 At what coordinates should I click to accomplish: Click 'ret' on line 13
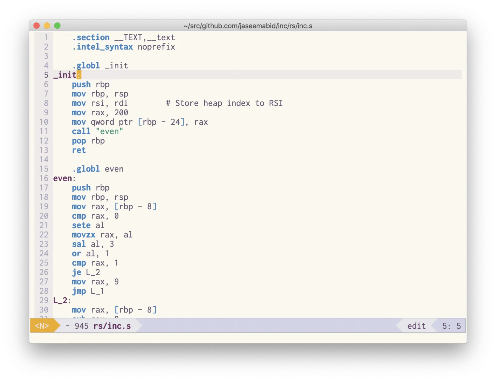(x=79, y=150)
